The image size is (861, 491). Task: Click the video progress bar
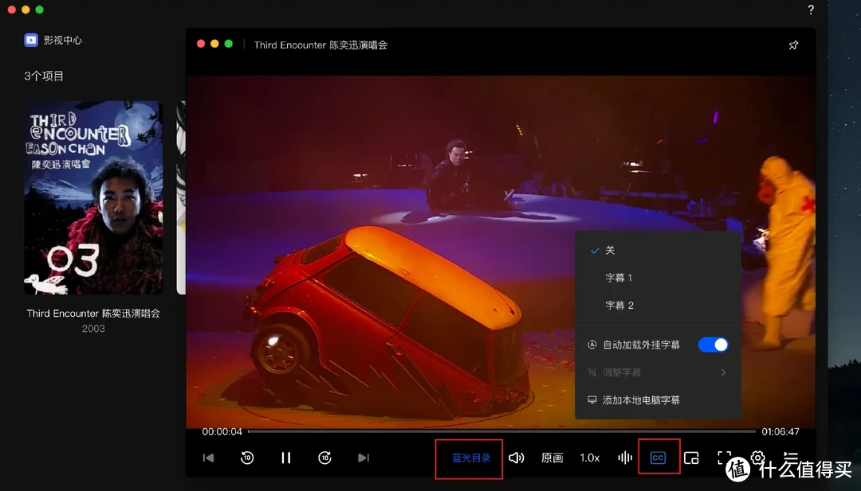(501, 431)
